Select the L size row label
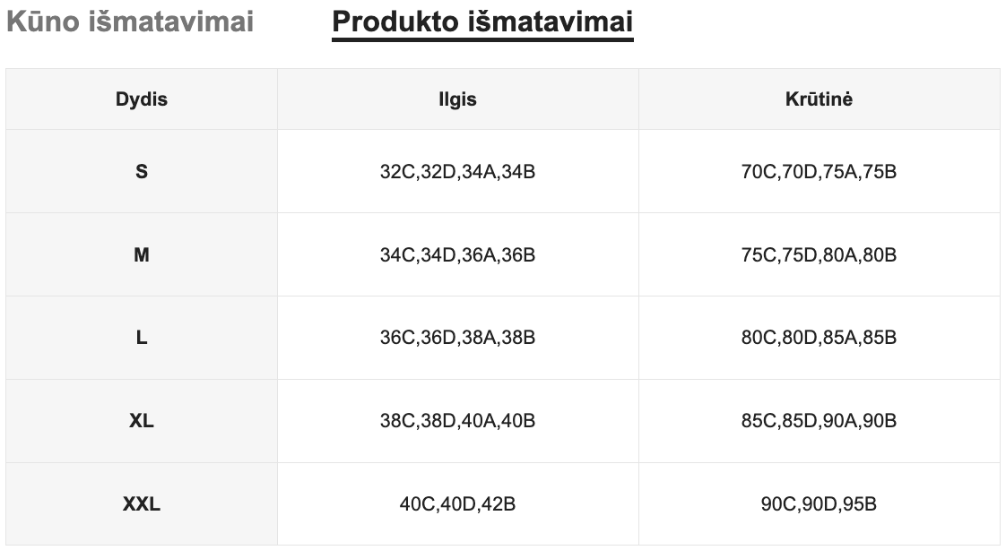Image resolution: width=1006 pixels, height=550 pixels. pos(142,339)
